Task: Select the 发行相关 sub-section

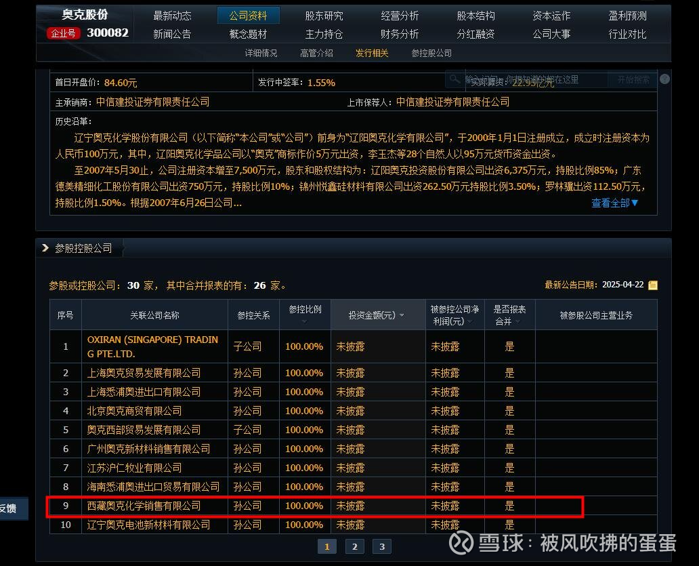Action: tap(372, 53)
